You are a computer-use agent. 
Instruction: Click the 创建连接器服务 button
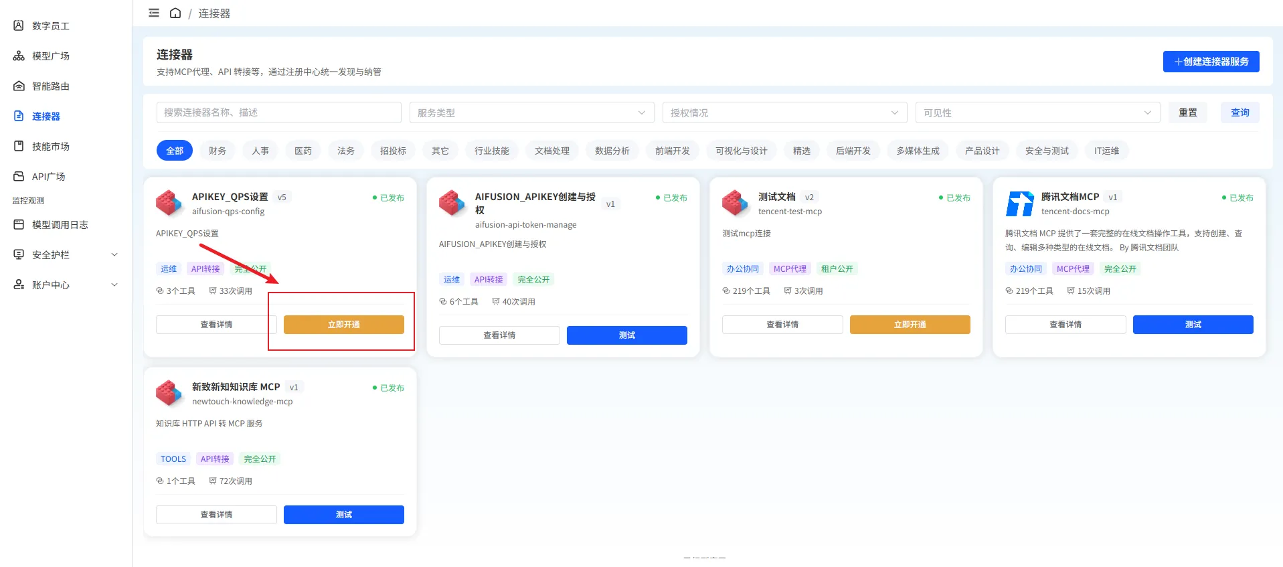tap(1211, 62)
